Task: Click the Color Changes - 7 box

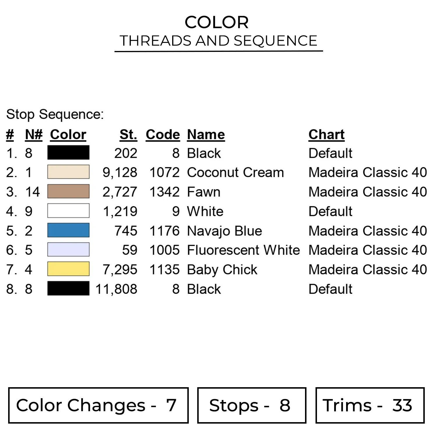Action: [98, 405]
